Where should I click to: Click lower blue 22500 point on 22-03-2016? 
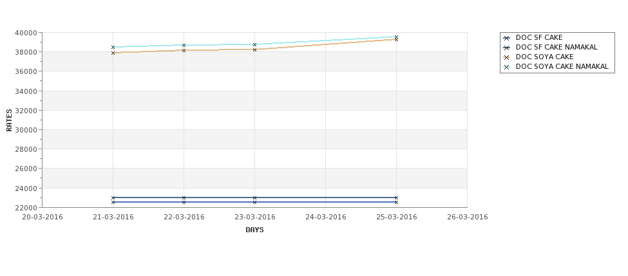pos(184,203)
